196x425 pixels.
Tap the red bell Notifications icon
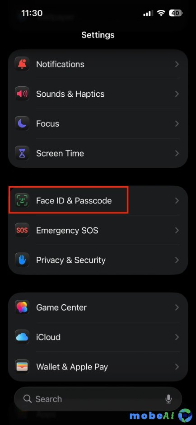(22, 64)
